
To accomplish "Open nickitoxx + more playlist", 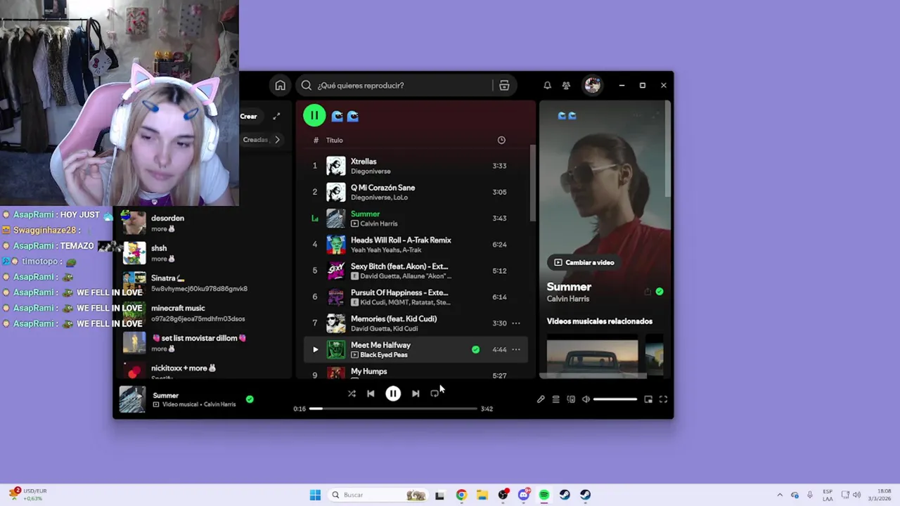I will [x=204, y=370].
